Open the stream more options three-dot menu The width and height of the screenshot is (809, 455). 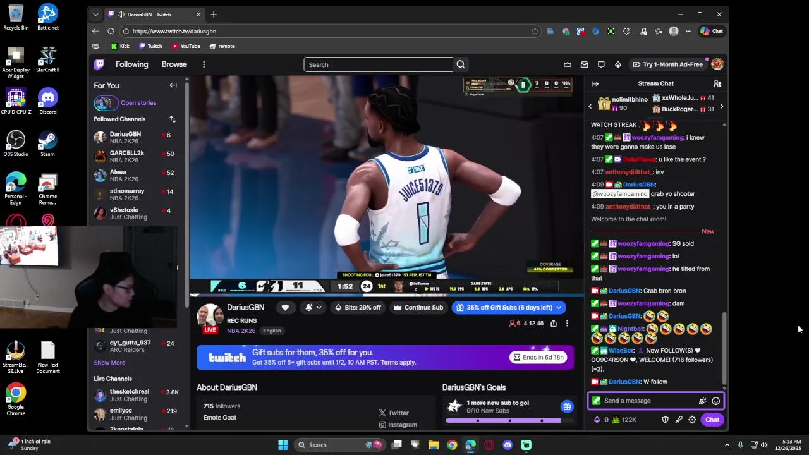tap(567, 324)
